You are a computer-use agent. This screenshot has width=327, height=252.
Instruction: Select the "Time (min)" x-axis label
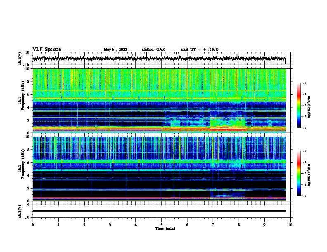pos(165,229)
